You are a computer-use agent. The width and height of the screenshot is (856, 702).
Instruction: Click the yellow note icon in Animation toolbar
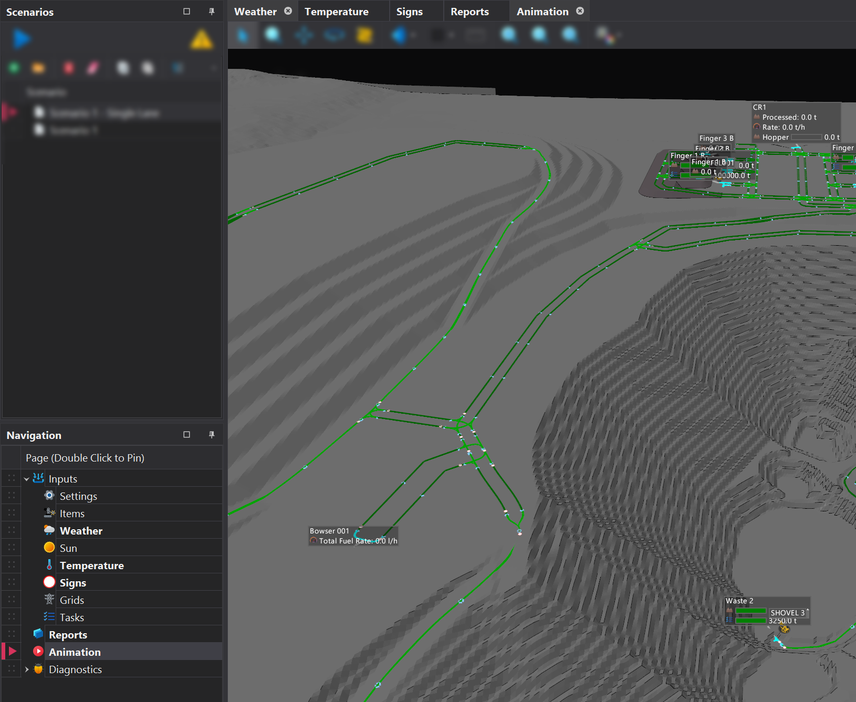click(x=364, y=35)
